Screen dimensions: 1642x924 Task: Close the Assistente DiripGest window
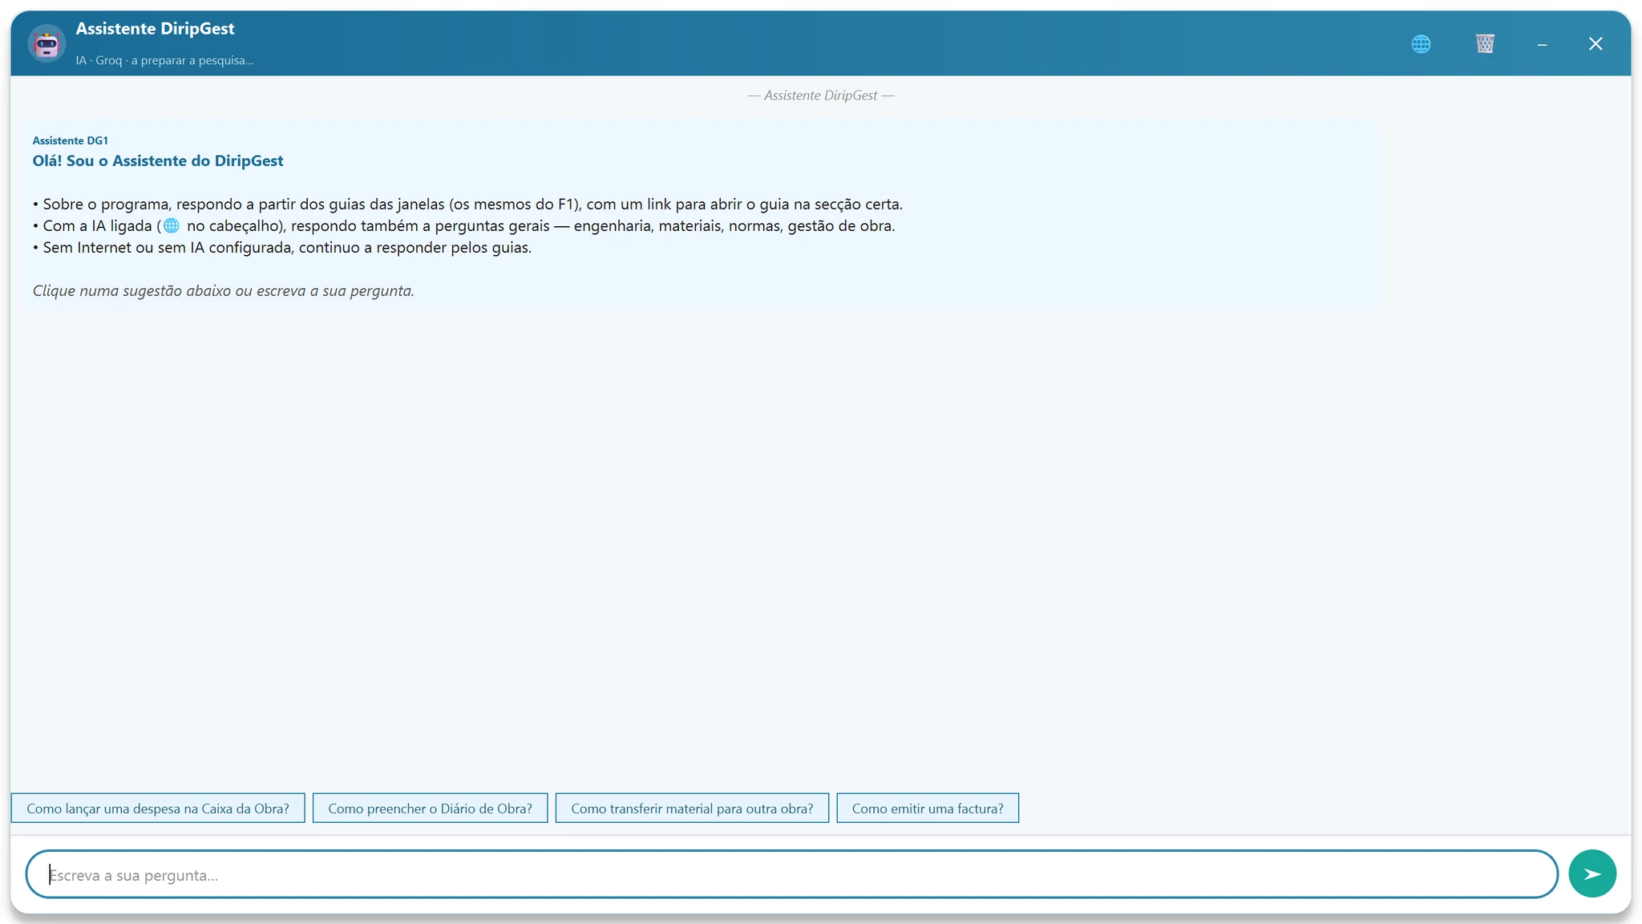(1595, 44)
